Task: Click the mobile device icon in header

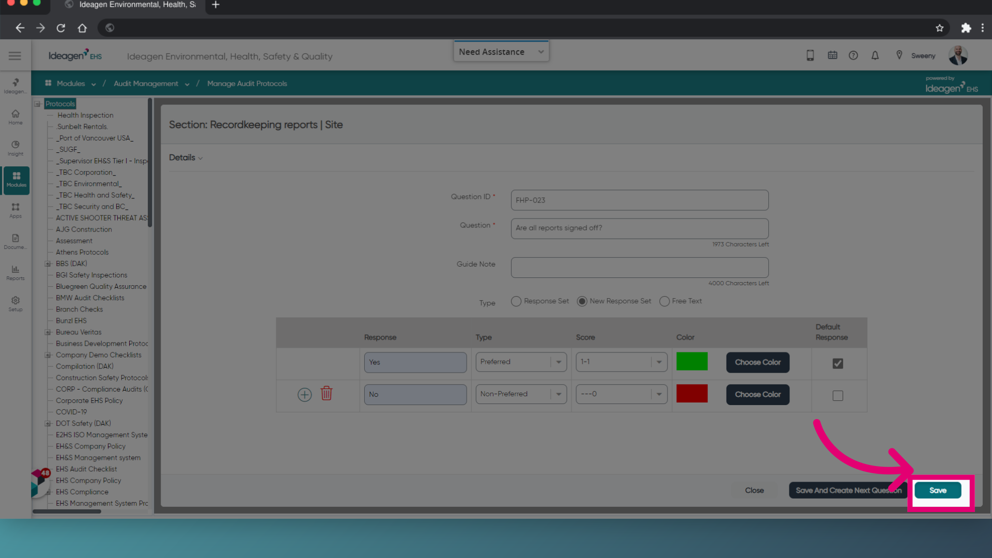Action: [810, 56]
